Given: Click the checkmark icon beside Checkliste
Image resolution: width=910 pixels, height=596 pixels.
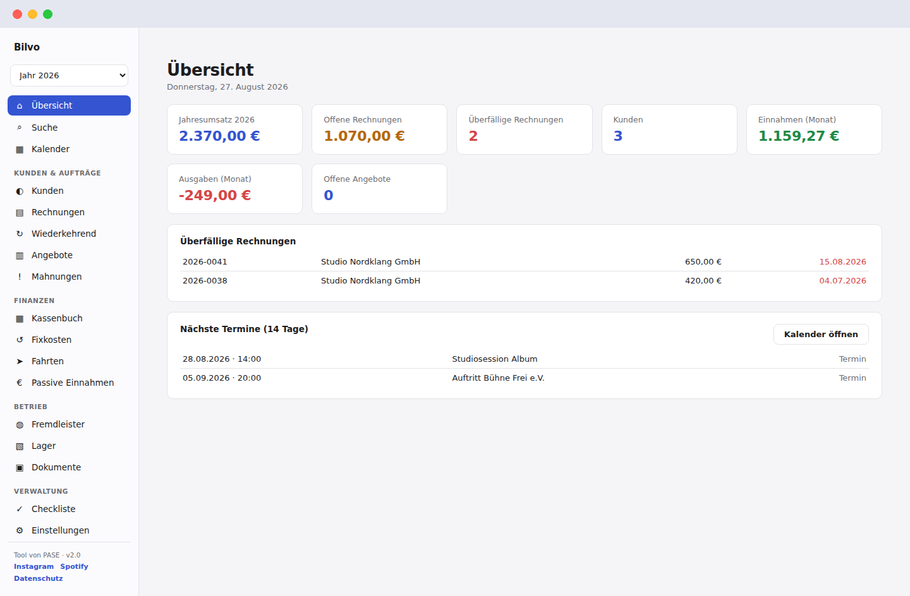Looking at the screenshot, I should 20,510.
